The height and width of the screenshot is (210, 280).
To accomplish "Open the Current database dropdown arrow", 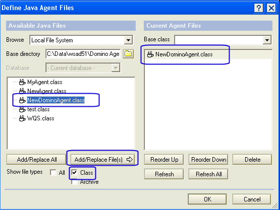I will [116, 68].
